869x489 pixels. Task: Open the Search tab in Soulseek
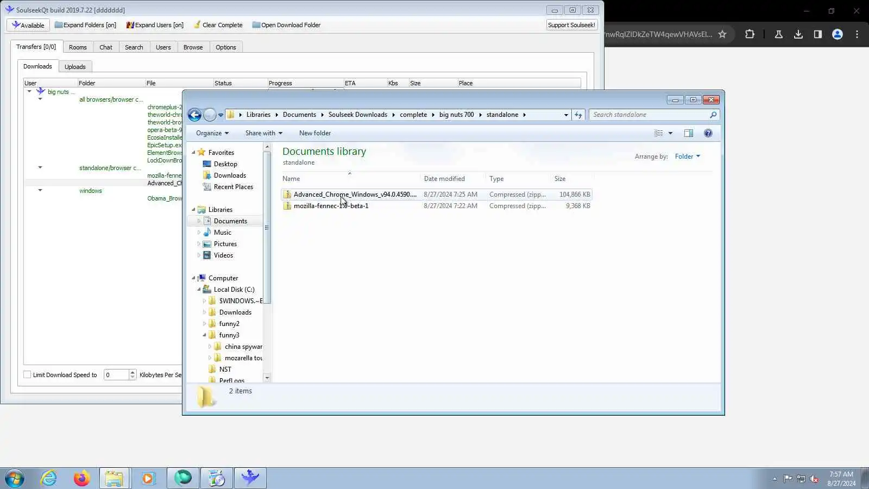pos(134,47)
